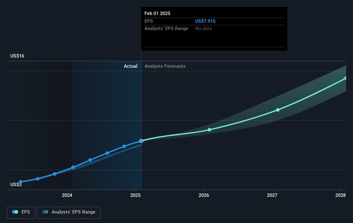Click the first EPS data point near US$3
Image resolution: width=353 pixels, height=223 pixels.
tap(20, 182)
